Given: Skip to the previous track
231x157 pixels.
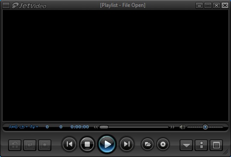Looking at the screenshot, I should (x=69, y=144).
